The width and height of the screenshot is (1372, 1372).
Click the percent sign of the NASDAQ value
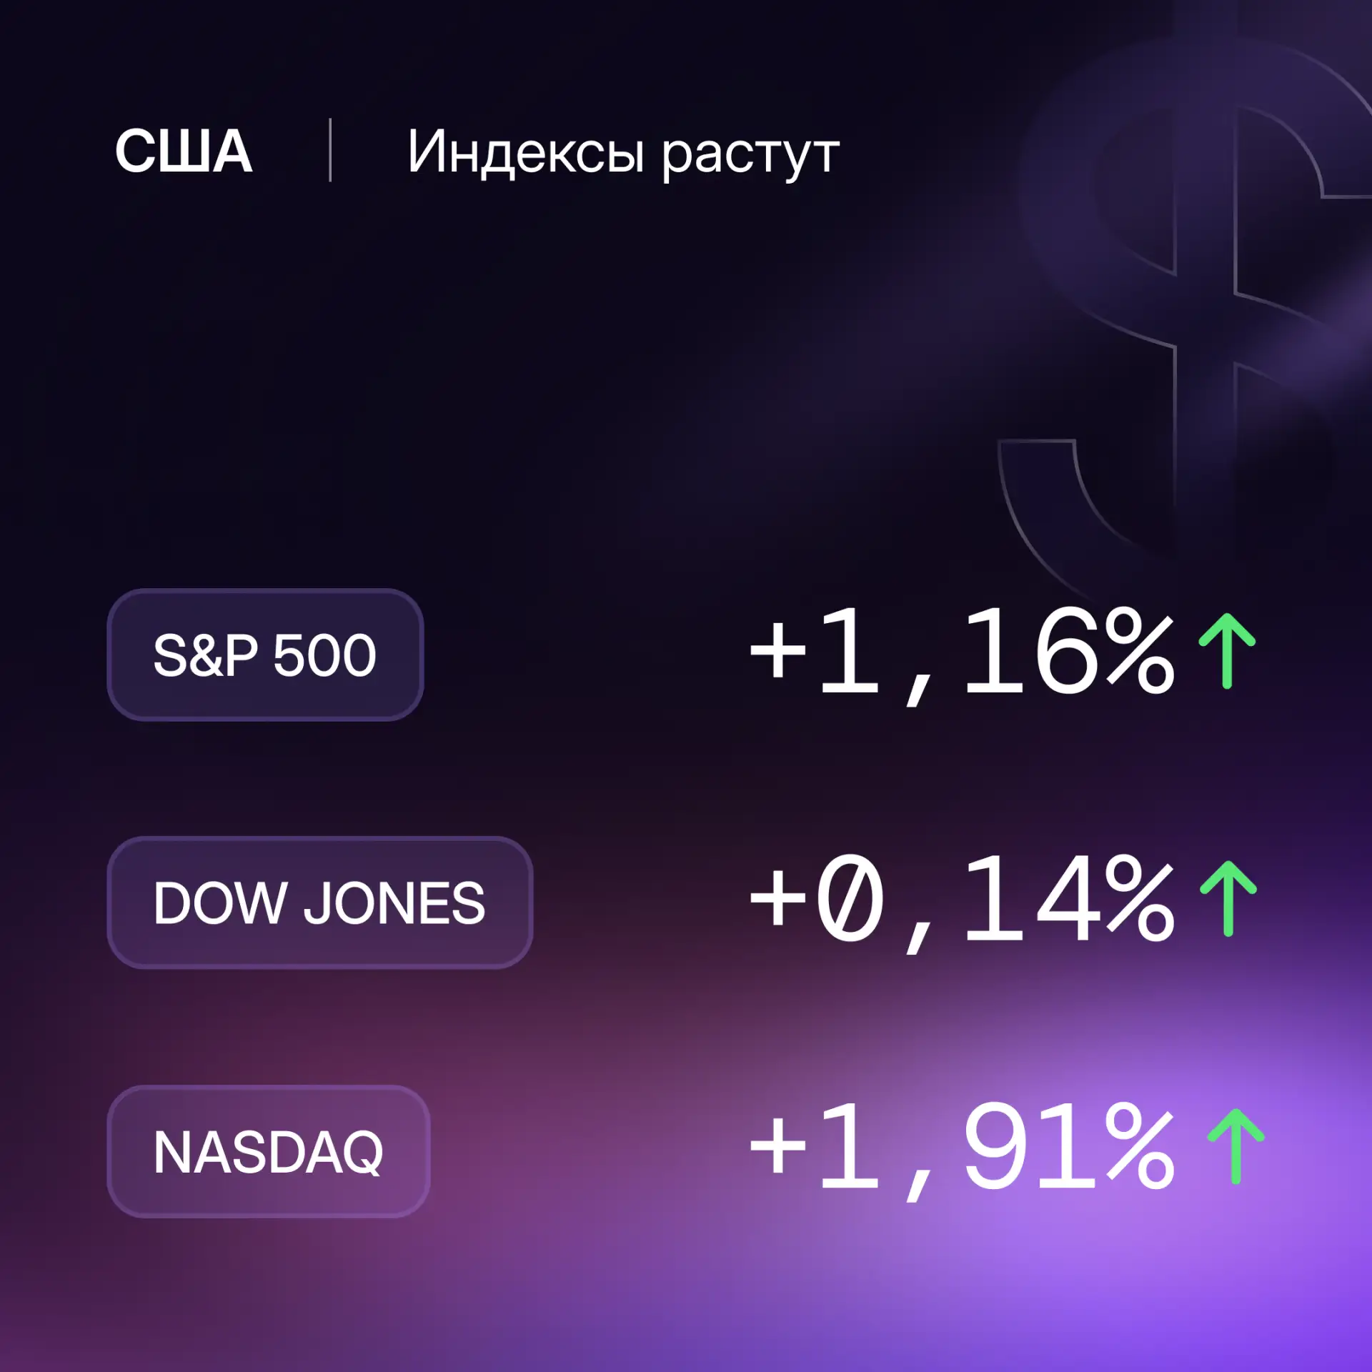tap(1139, 1145)
